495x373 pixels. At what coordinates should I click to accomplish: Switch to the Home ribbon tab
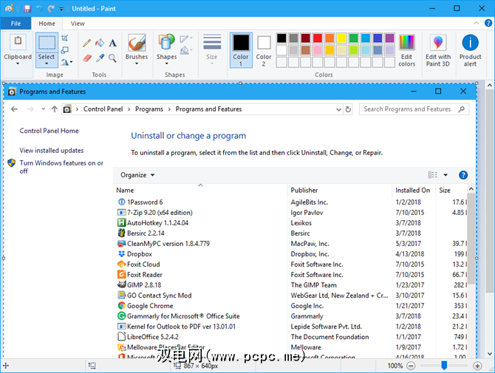click(47, 24)
